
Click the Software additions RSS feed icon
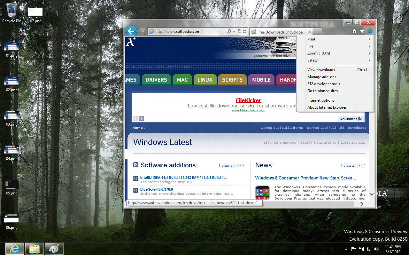(136, 165)
